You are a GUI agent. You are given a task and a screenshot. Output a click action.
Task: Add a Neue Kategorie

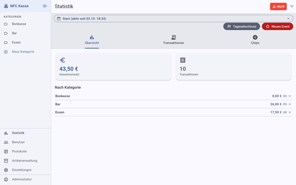click(x=25, y=52)
